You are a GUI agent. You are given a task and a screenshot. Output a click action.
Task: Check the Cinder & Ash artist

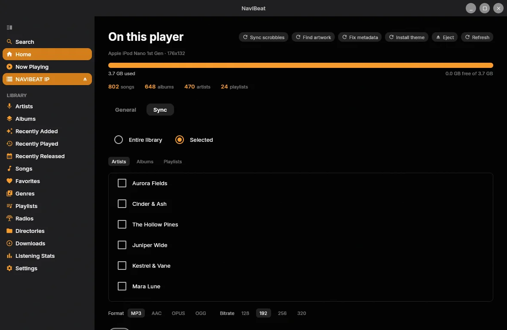122,204
